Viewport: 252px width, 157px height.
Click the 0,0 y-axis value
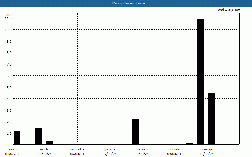click(9, 145)
